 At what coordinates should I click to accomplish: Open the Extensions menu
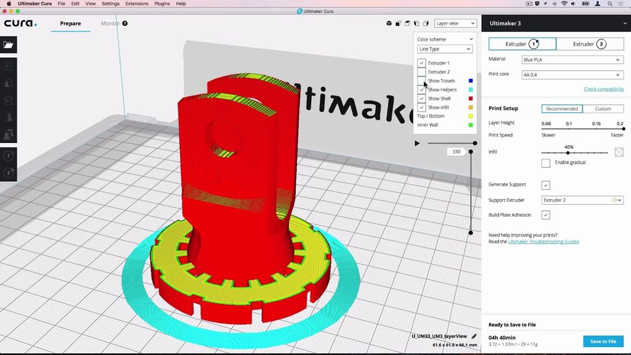(x=136, y=4)
